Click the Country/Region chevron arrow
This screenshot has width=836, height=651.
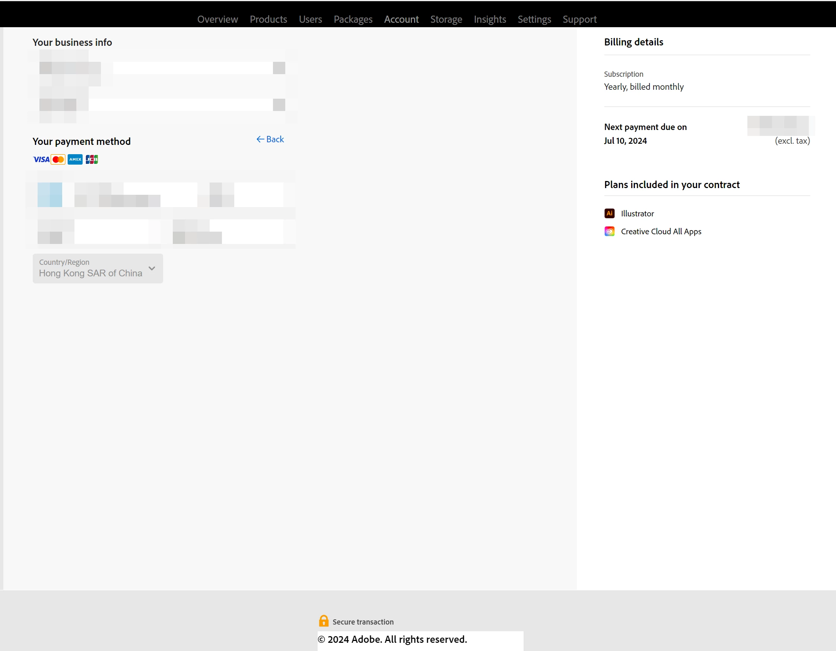[x=152, y=269]
